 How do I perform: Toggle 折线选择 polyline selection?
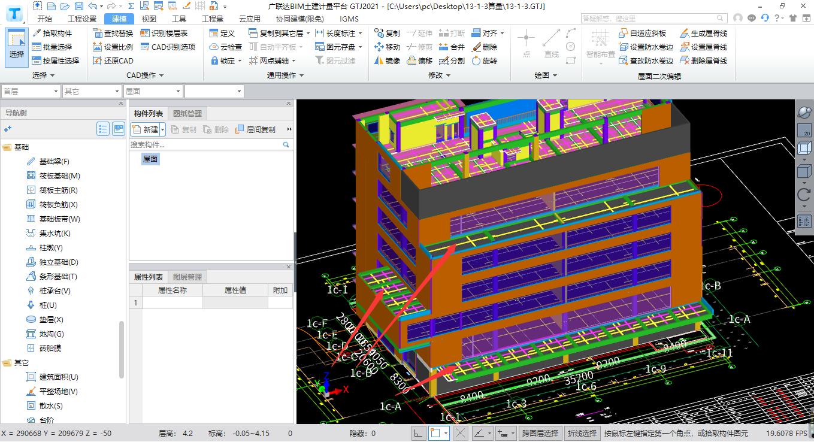pos(583,433)
